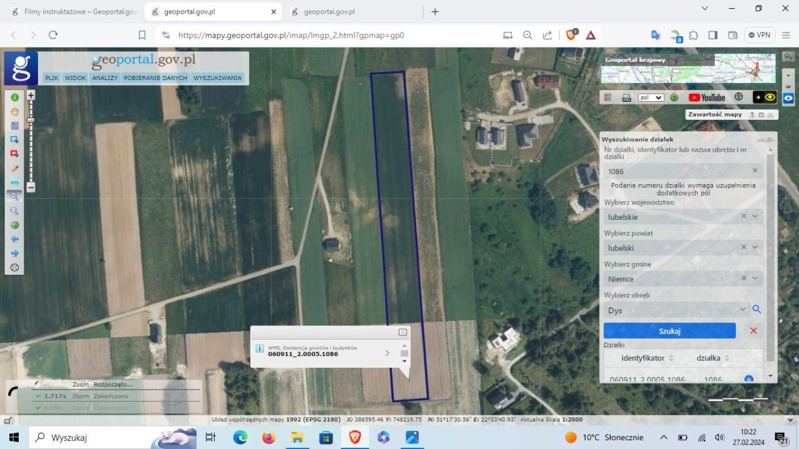This screenshot has width=799, height=449.
Task: Open the language dropdown showing pol
Action: coord(650,97)
